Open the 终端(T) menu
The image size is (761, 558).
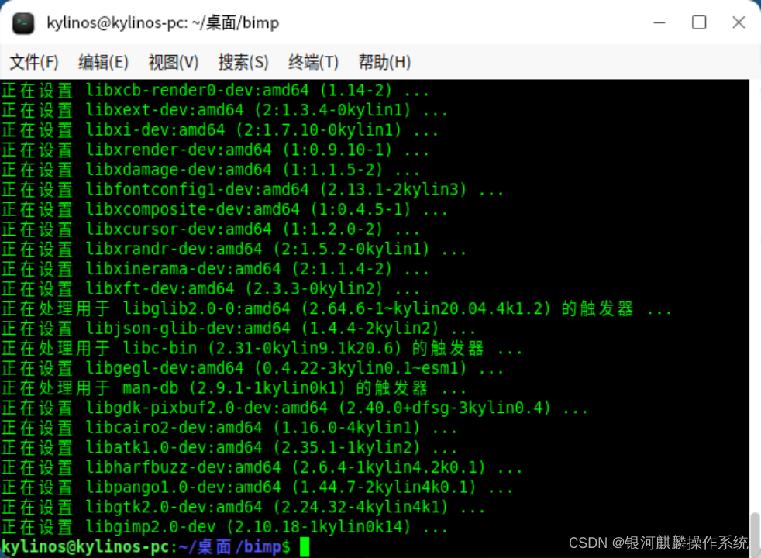[x=312, y=62]
